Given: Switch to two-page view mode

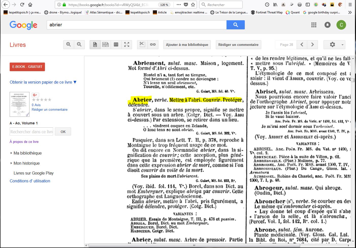Looking at the screenshot, I should (x=105, y=45).
